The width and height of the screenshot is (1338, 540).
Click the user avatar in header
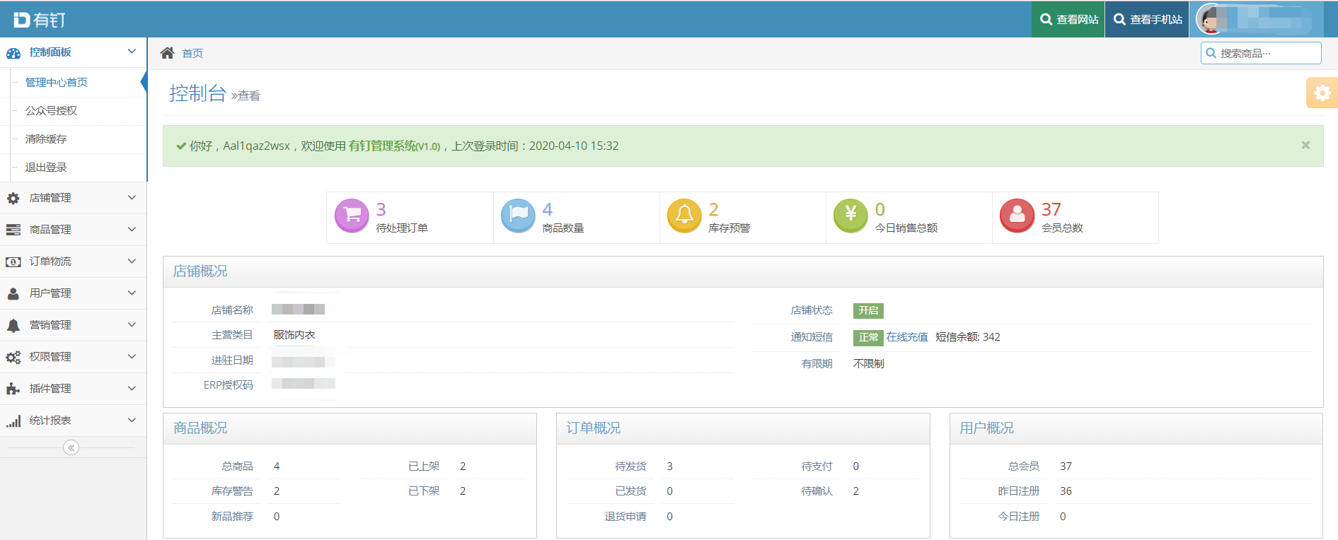point(1211,19)
